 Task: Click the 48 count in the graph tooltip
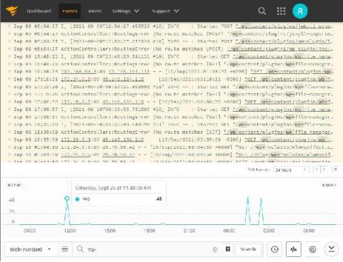pos(159,199)
